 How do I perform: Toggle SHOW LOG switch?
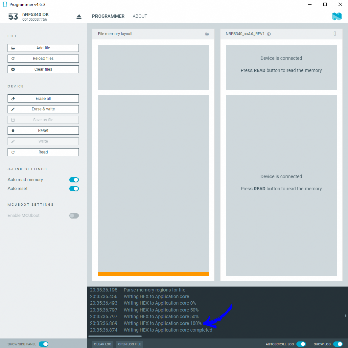[x=338, y=344]
